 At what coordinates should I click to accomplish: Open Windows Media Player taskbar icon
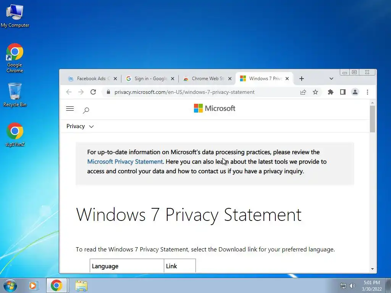[x=33, y=285]
